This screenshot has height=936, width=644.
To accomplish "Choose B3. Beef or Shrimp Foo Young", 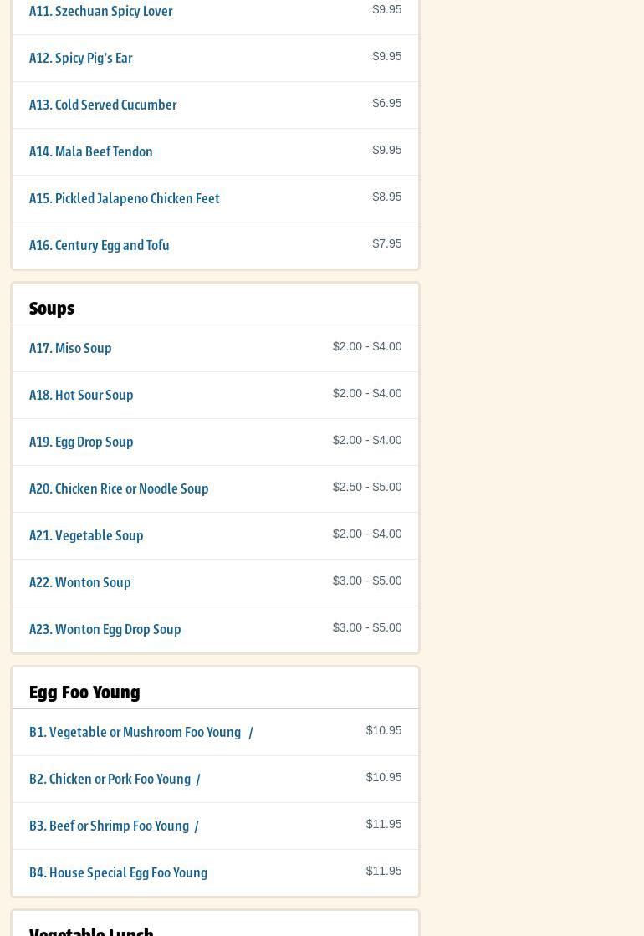I will (110, 826).
